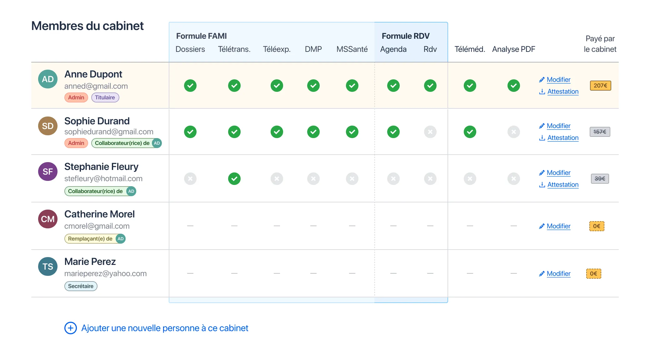650x353 pixels.
Task: Click the pencil icon in Anne Dupont's row
Action: pyautogui.click(x=542, y=80)
